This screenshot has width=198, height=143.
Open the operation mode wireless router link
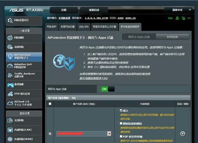[64, 18]
